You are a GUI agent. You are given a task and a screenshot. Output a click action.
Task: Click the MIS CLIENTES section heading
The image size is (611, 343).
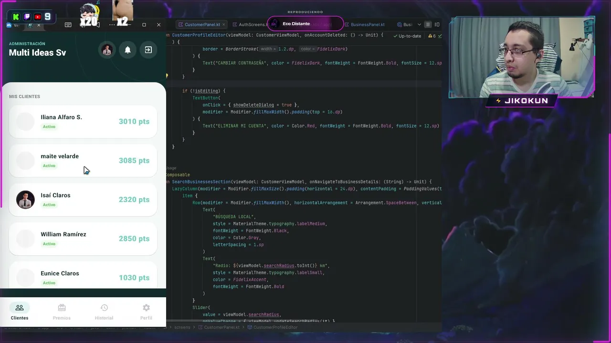point(24,97)
